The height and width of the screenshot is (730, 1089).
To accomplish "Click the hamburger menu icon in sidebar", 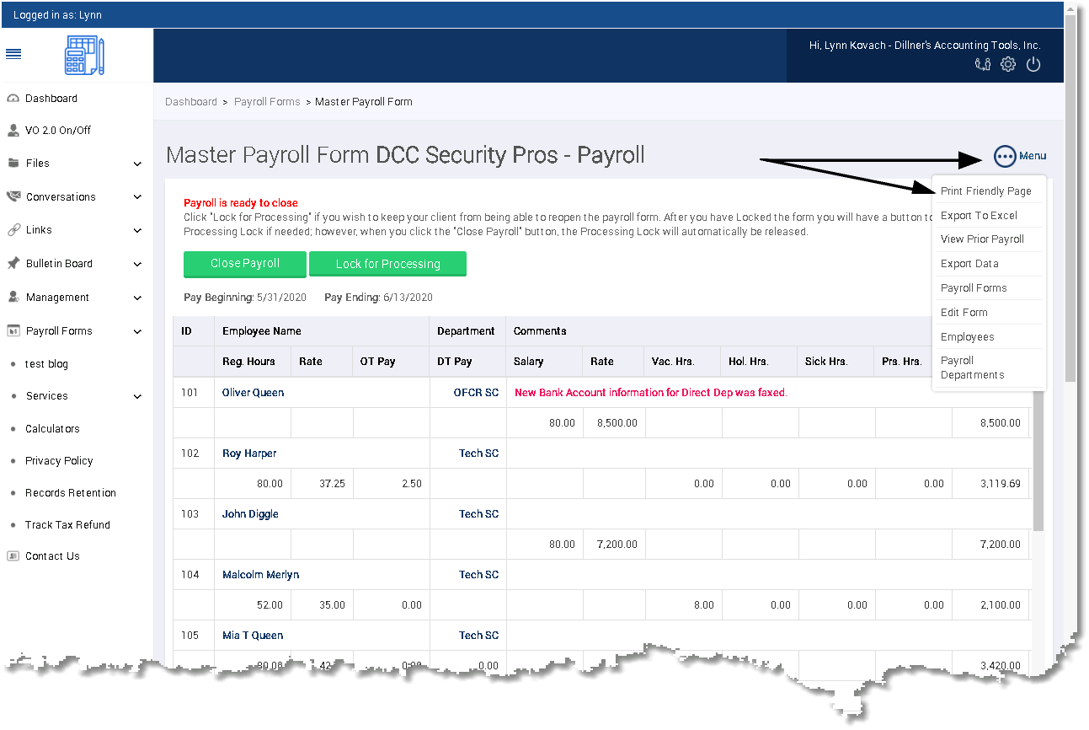I will tap(13, 55).
